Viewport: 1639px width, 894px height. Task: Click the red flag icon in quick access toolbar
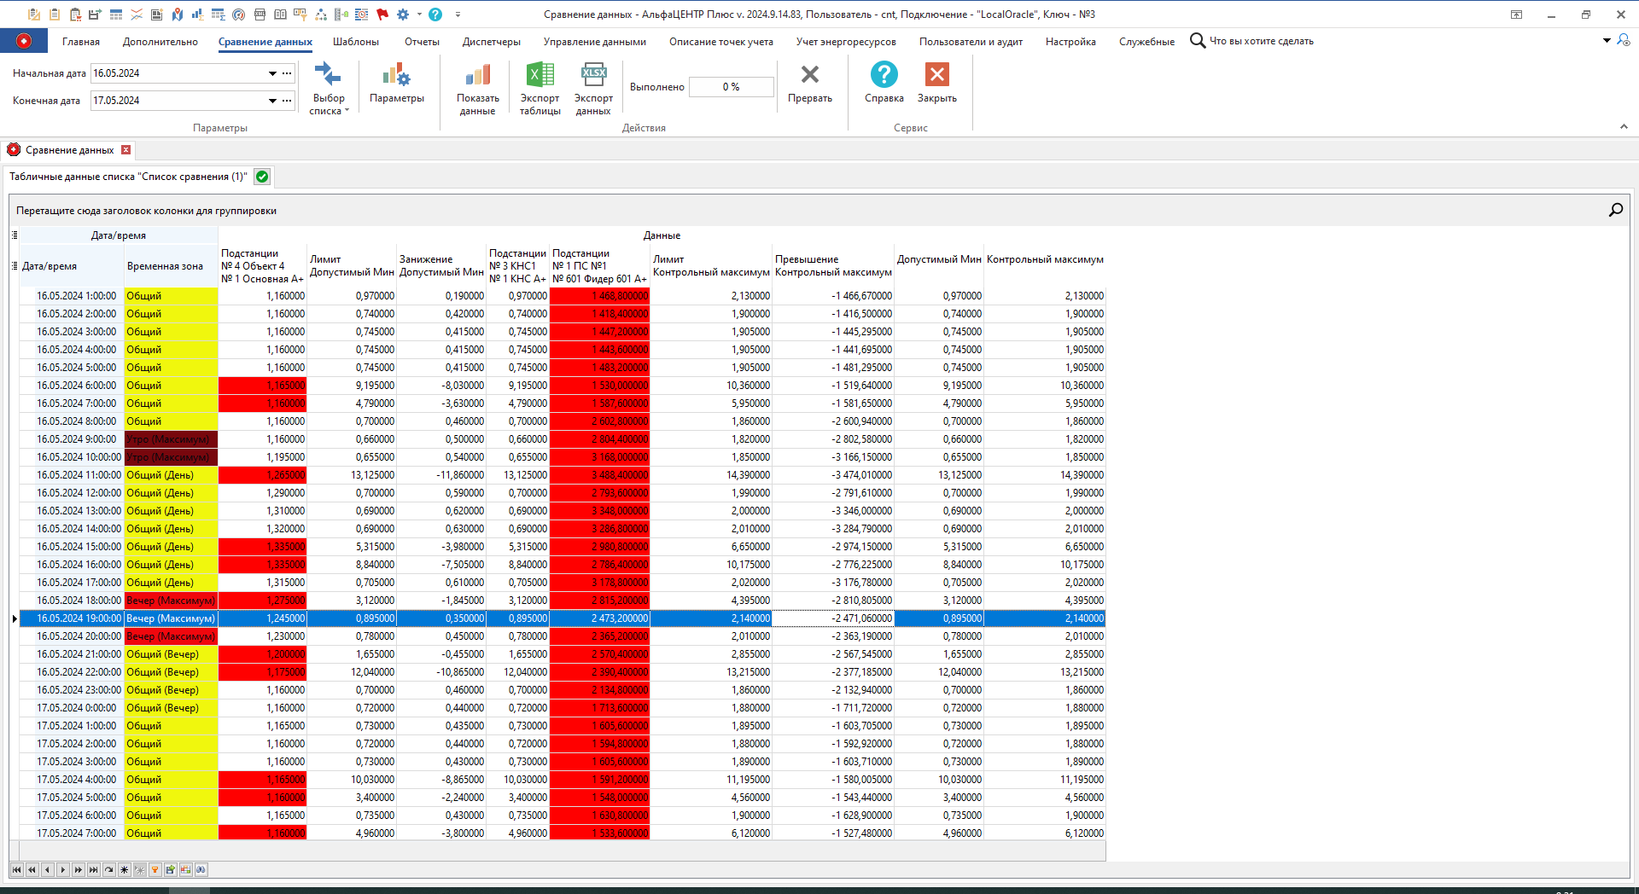382,15
